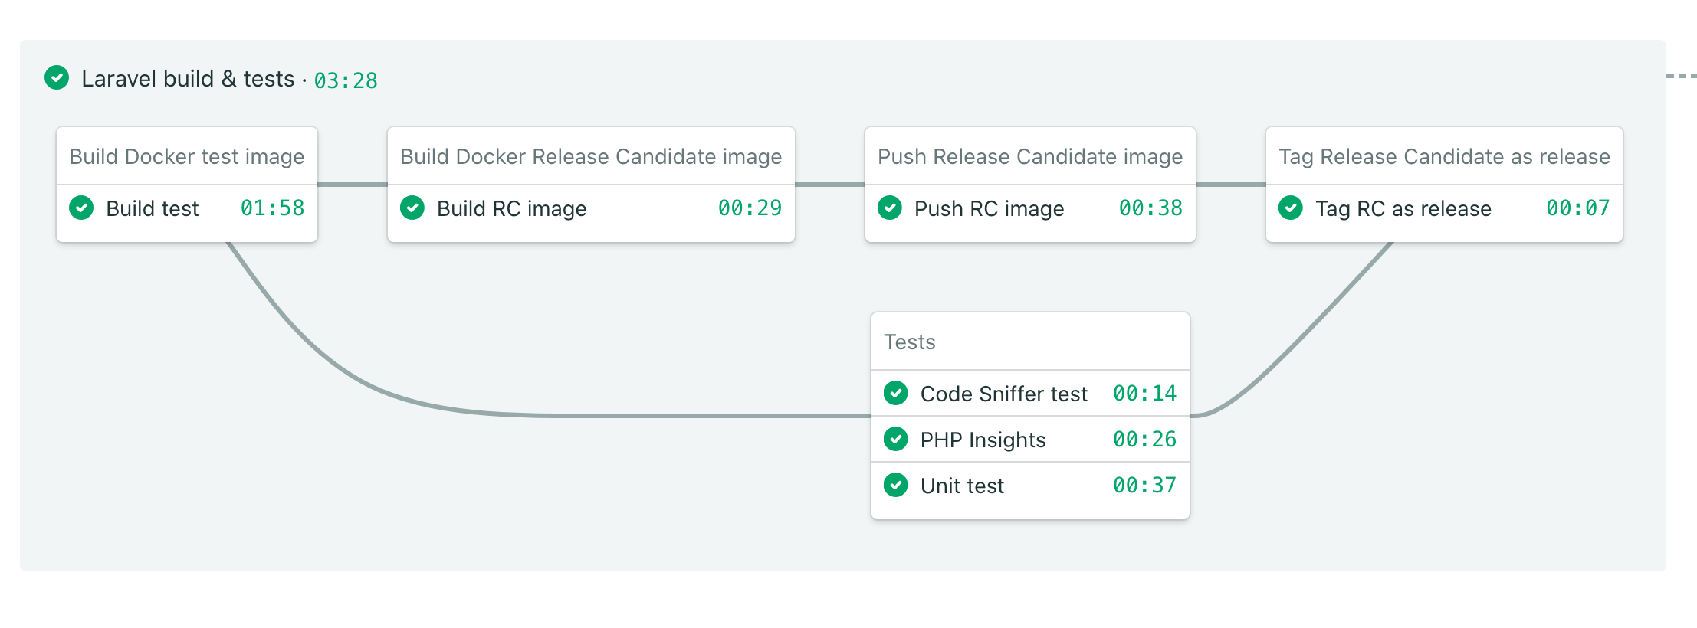This screenshot has height=628, width=1697.
Task: Click the Build test success checkmark
Action: pyautogui.click(x=81, y=208)
